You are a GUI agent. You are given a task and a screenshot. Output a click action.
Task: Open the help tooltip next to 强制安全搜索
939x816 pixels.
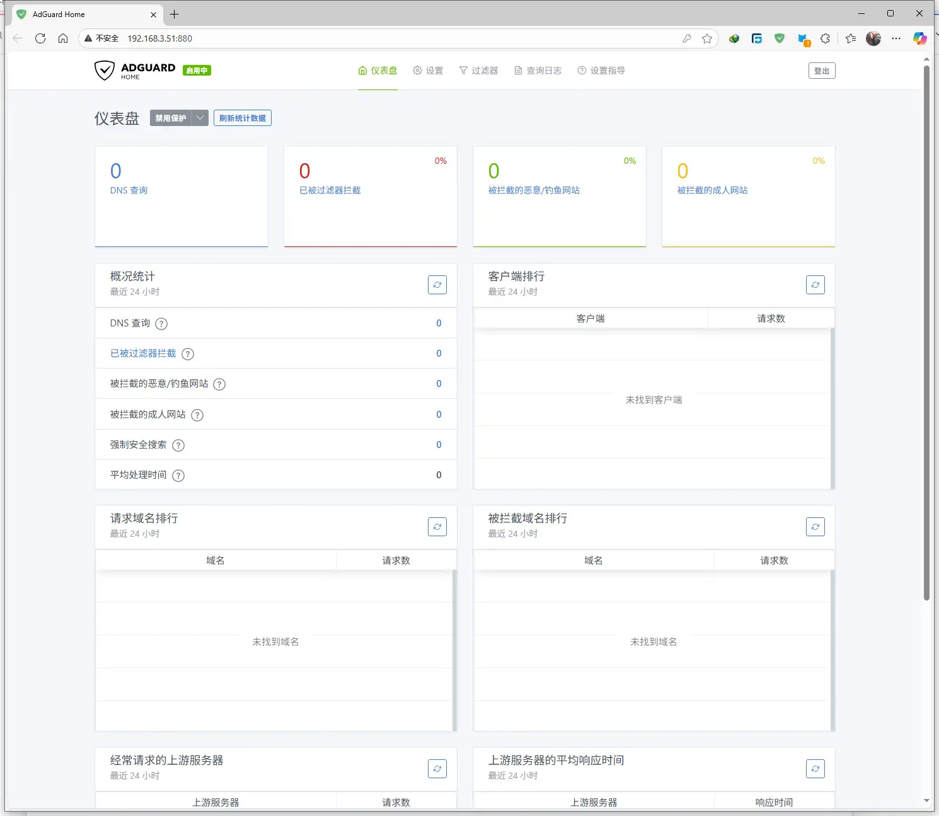(178, 445)
